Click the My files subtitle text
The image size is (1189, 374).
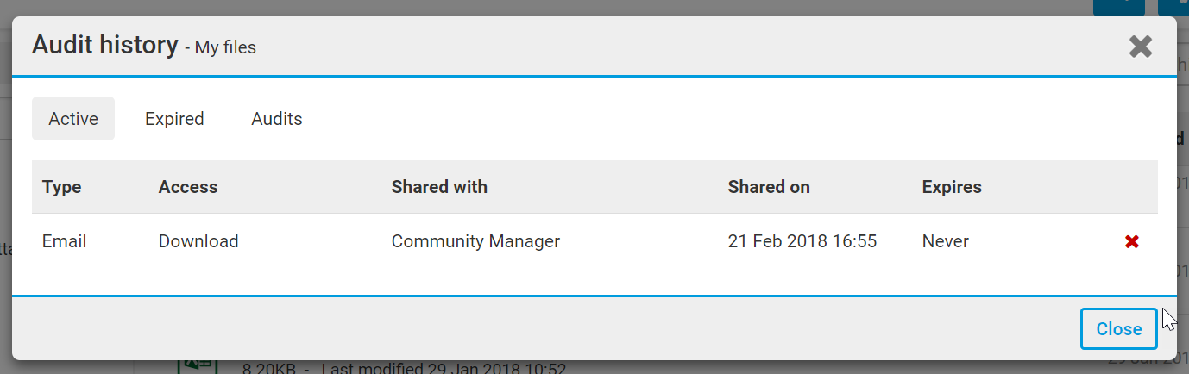(225, 48)
